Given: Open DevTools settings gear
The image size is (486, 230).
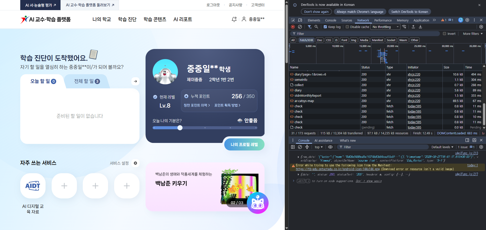Looking at the screenshot, I should click(467, 20).
